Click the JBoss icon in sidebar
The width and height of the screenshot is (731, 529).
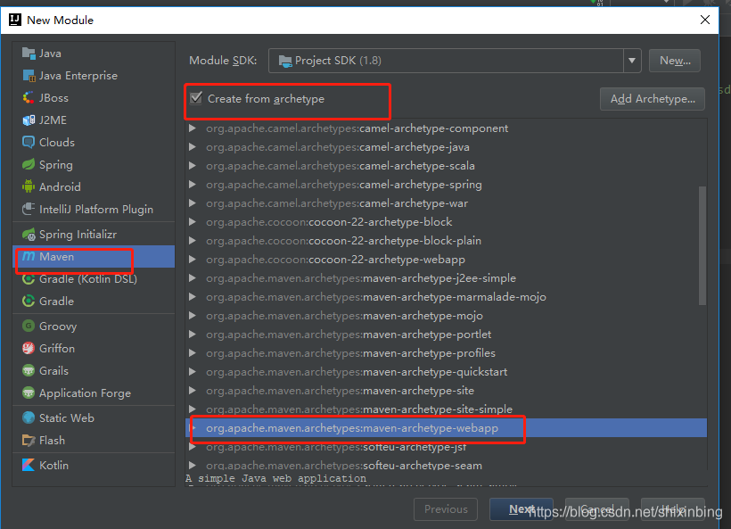pos(29,98)
